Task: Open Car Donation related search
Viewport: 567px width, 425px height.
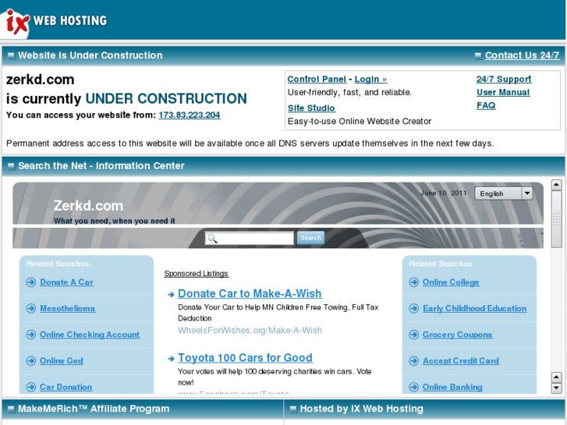Action: (66, 387)
